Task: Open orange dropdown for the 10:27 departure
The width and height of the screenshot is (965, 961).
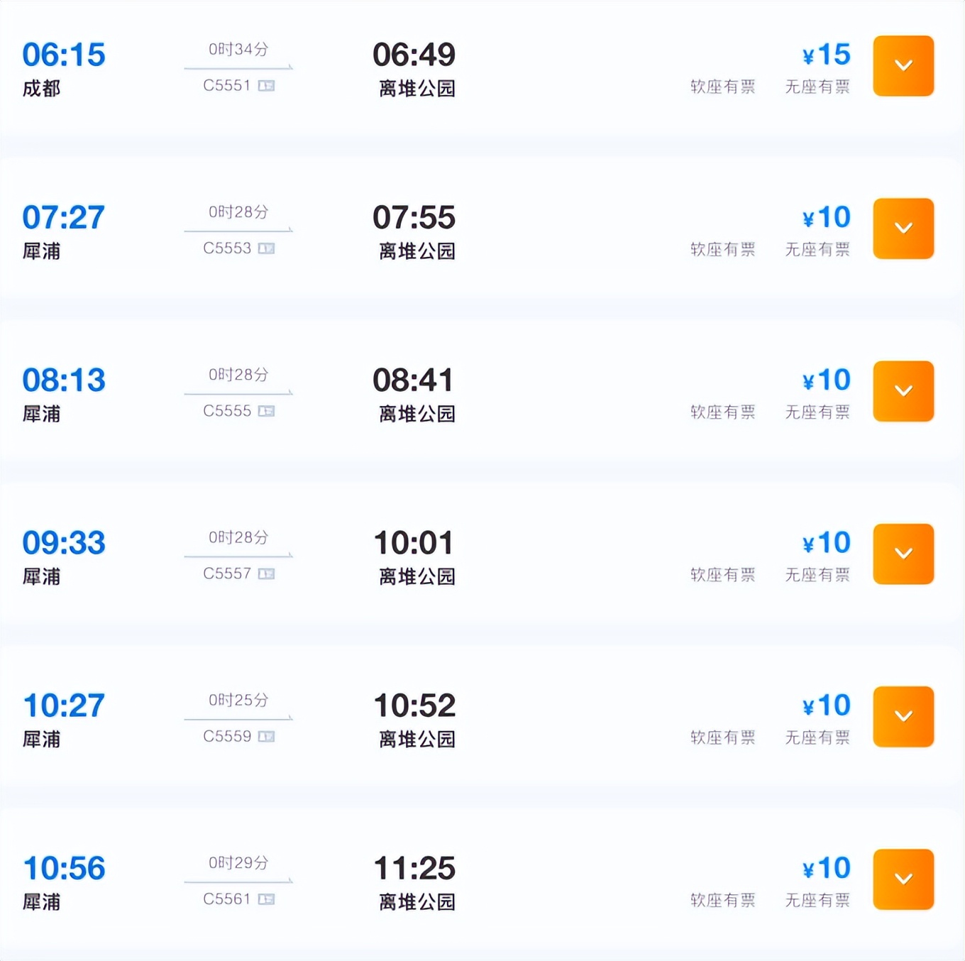Action: coord(903,716)
